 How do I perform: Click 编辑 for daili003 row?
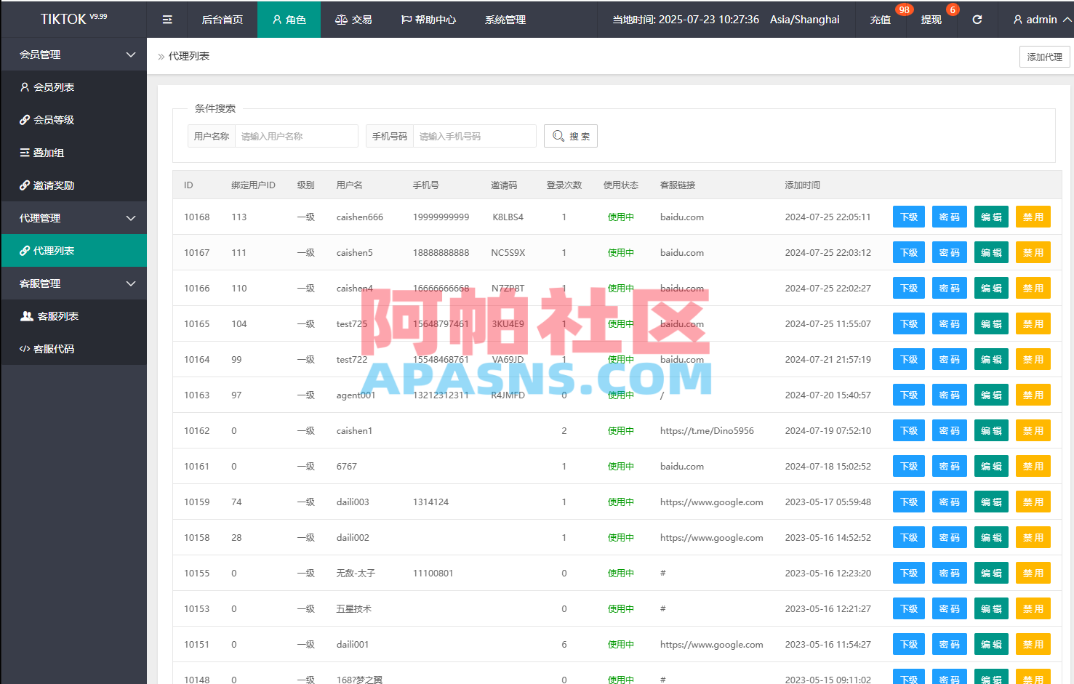tap(991, 502)
